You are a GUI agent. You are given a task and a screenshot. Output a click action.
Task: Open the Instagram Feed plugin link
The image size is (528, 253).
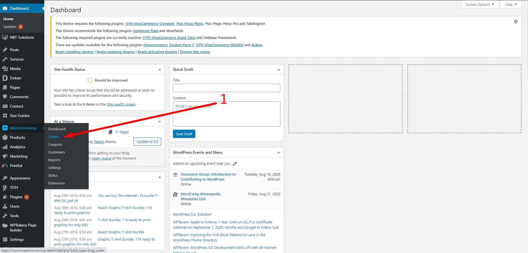tap(145, 31)
